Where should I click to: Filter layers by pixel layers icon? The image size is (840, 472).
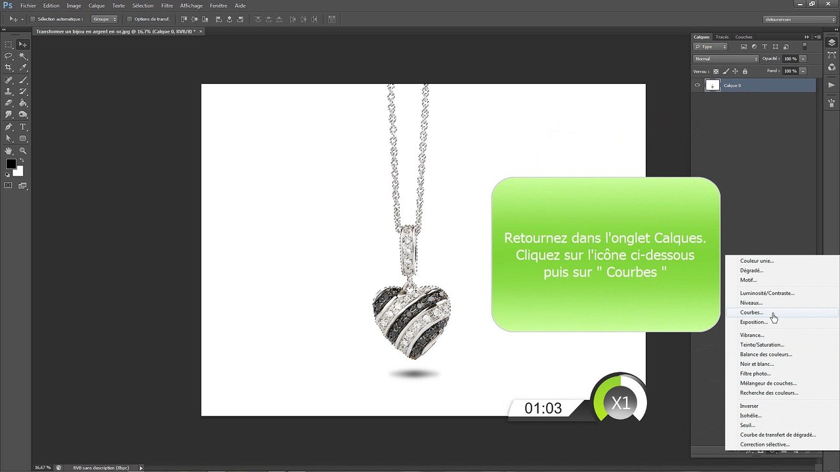(744, 47)
